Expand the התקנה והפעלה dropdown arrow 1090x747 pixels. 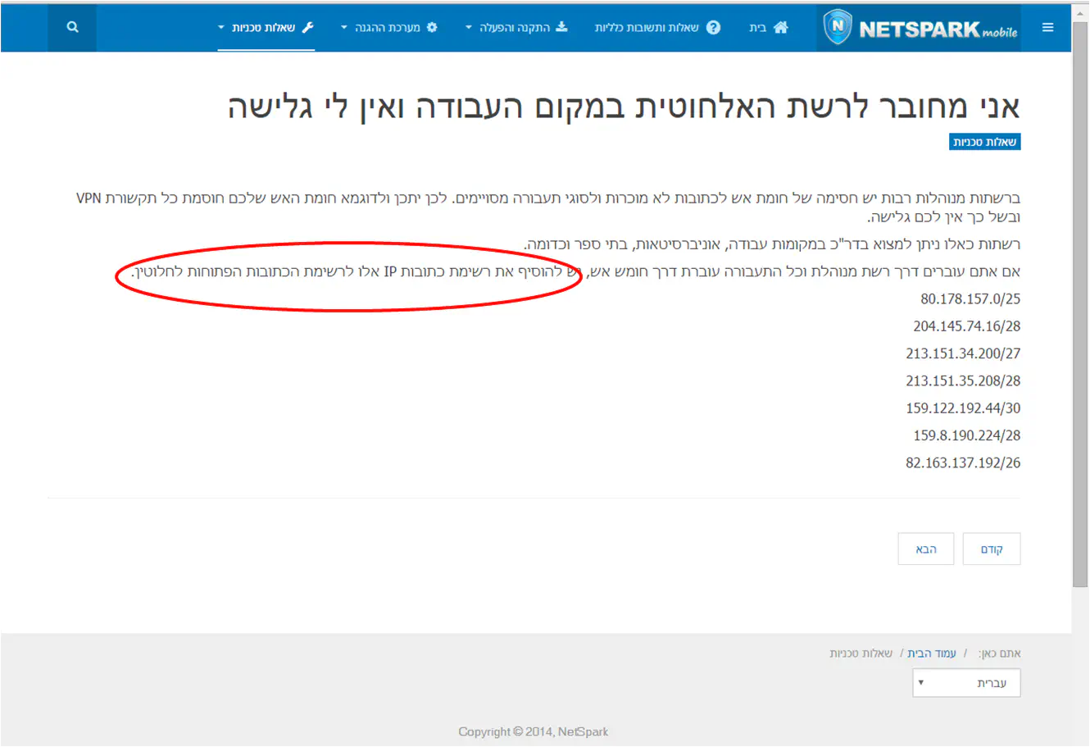point(469,28)
